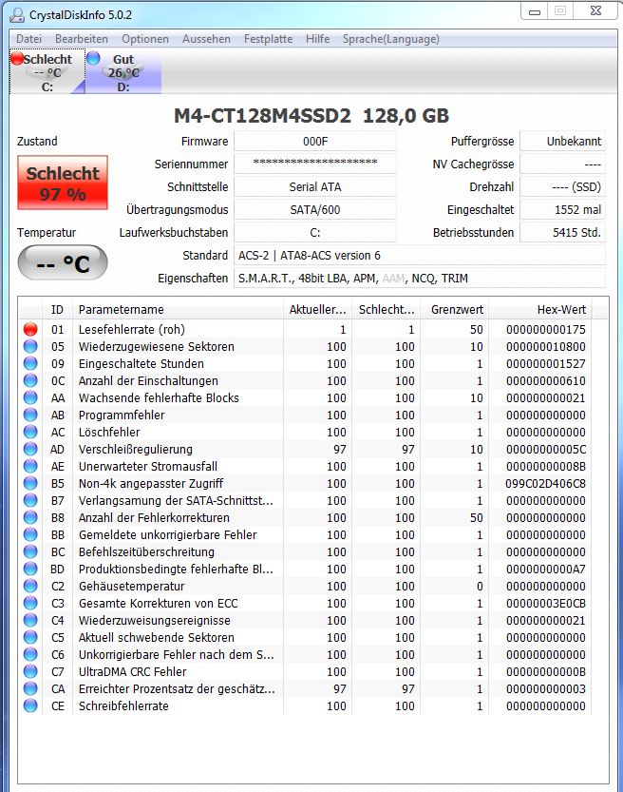Image resolution: width=623 pixels, height=792 pixels.
Task: Open the Bearbeiten menu
Action: 82,39
